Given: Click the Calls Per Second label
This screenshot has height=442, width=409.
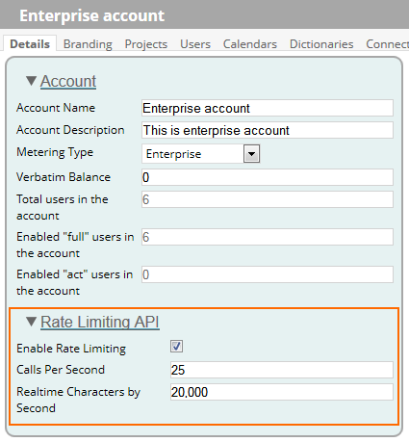Looking at the screenshot, I should (x=61, y=370).
